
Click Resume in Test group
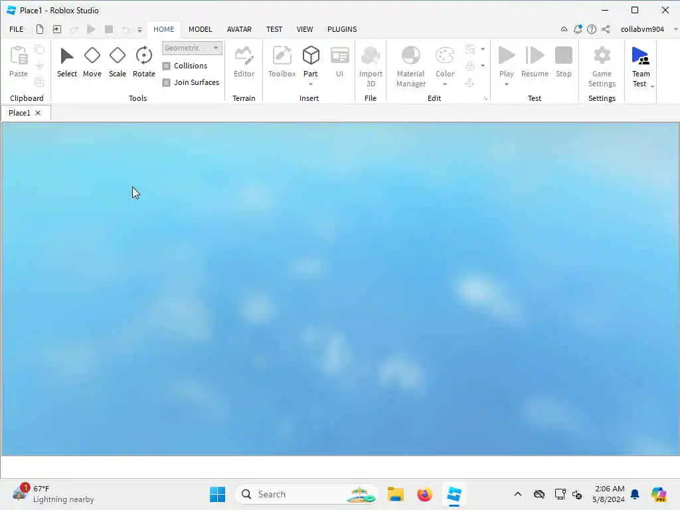(x=535, y=62)
